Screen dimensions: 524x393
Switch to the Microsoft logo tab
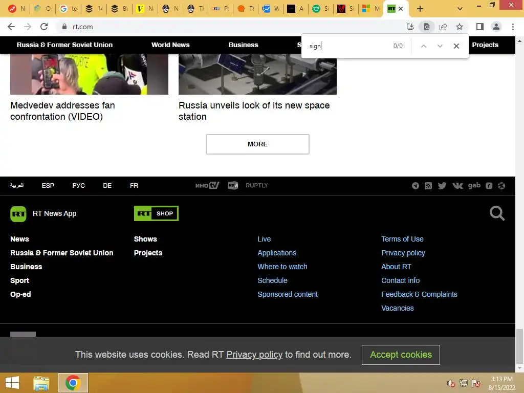click(372, 9)
